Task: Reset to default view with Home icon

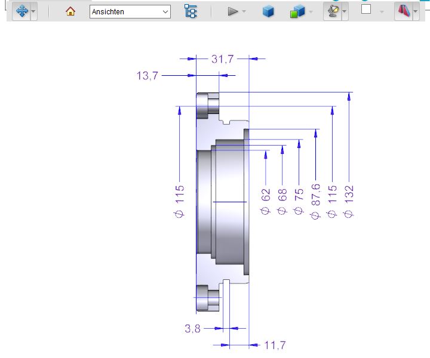Action: (70, 11)
